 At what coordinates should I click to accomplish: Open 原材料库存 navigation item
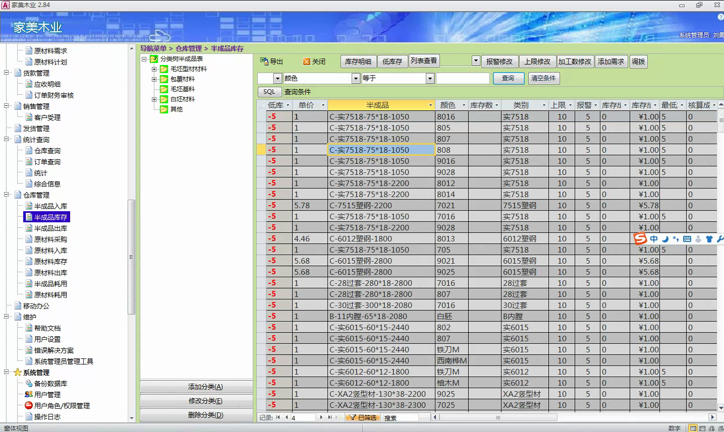[50, 262]
